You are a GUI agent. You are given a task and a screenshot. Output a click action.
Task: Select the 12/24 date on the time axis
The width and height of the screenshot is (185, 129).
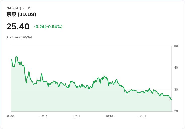pos(142,116)
